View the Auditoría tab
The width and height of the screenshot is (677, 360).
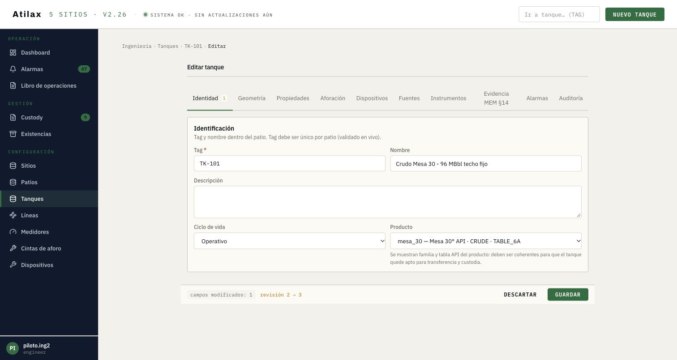pyautogui.click(x=571, y=98)
